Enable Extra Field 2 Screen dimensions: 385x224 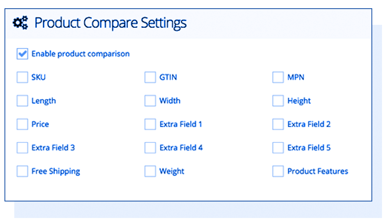click(x=277, y=124)
